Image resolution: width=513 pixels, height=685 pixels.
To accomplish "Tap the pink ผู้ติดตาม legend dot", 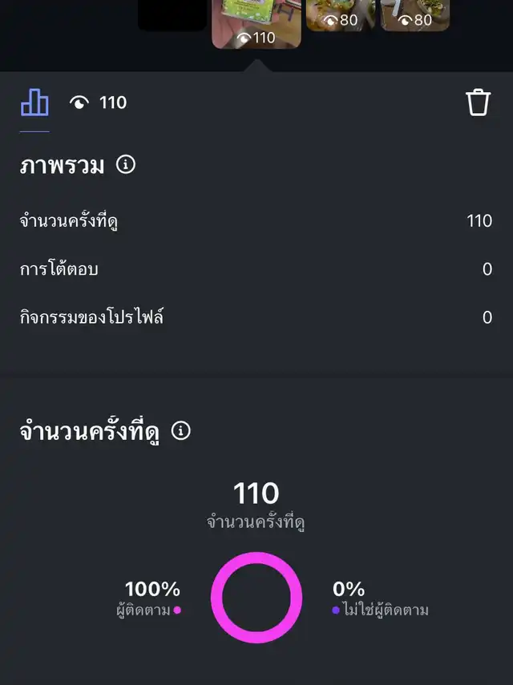I will (x=177, y=610).
